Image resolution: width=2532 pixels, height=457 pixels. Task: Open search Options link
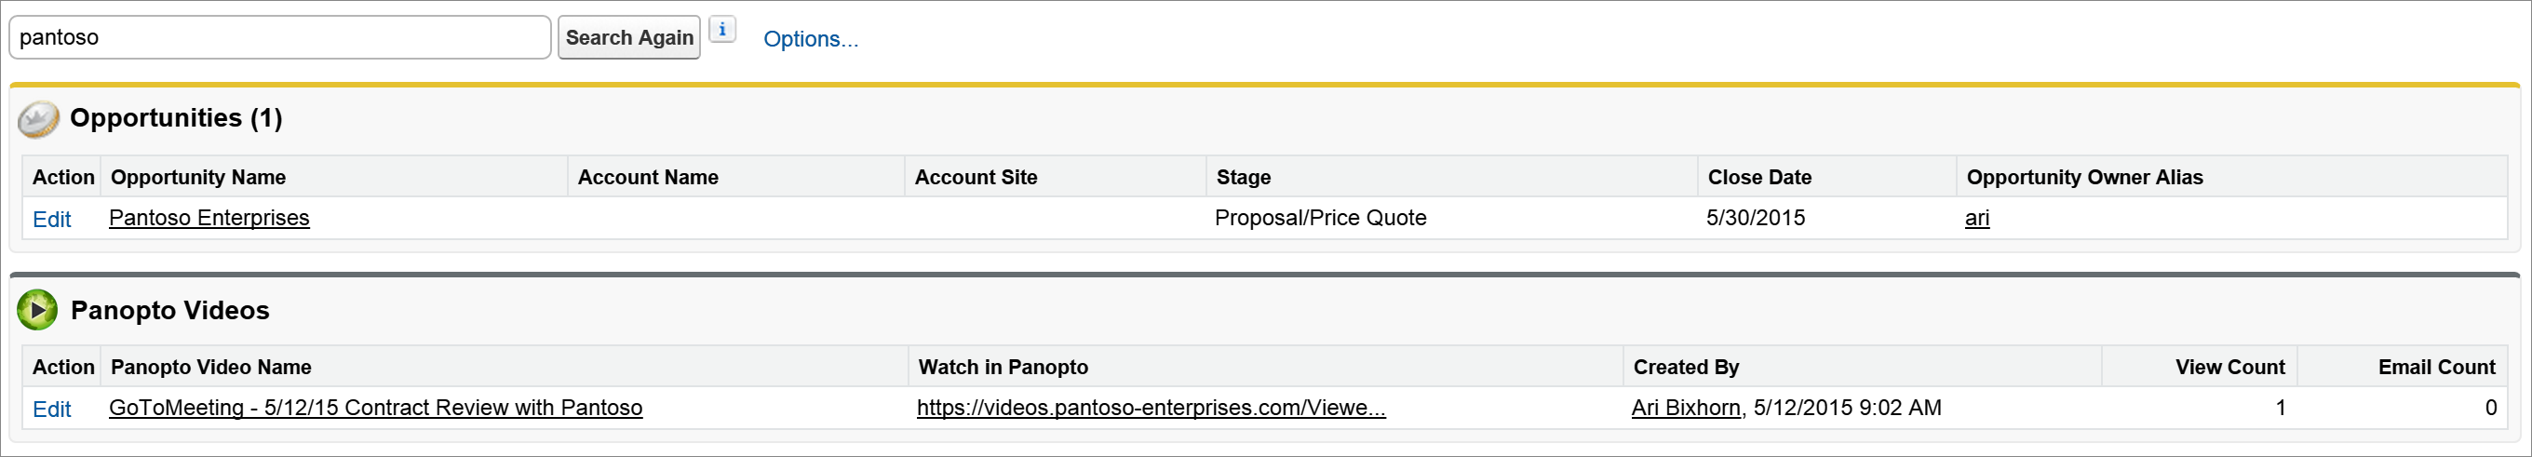pyautogui.click(x=811, y=39)
